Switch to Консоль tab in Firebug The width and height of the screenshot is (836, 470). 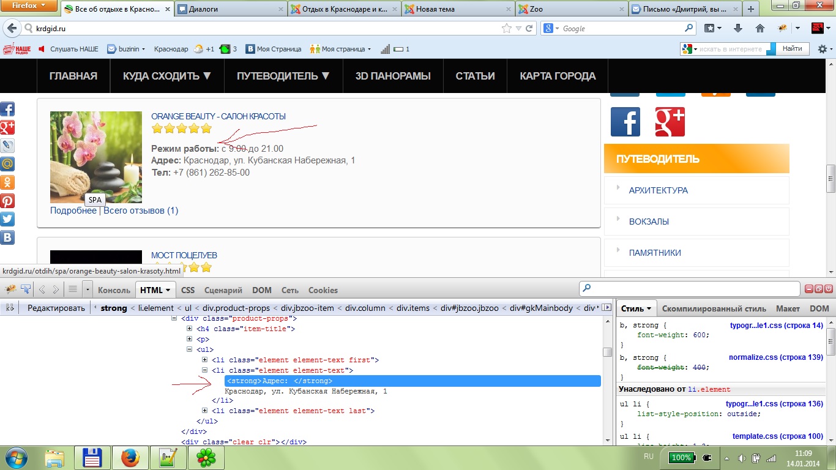coord(114,290)
